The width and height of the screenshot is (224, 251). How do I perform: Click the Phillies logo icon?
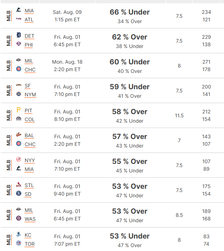coord(18,44)
